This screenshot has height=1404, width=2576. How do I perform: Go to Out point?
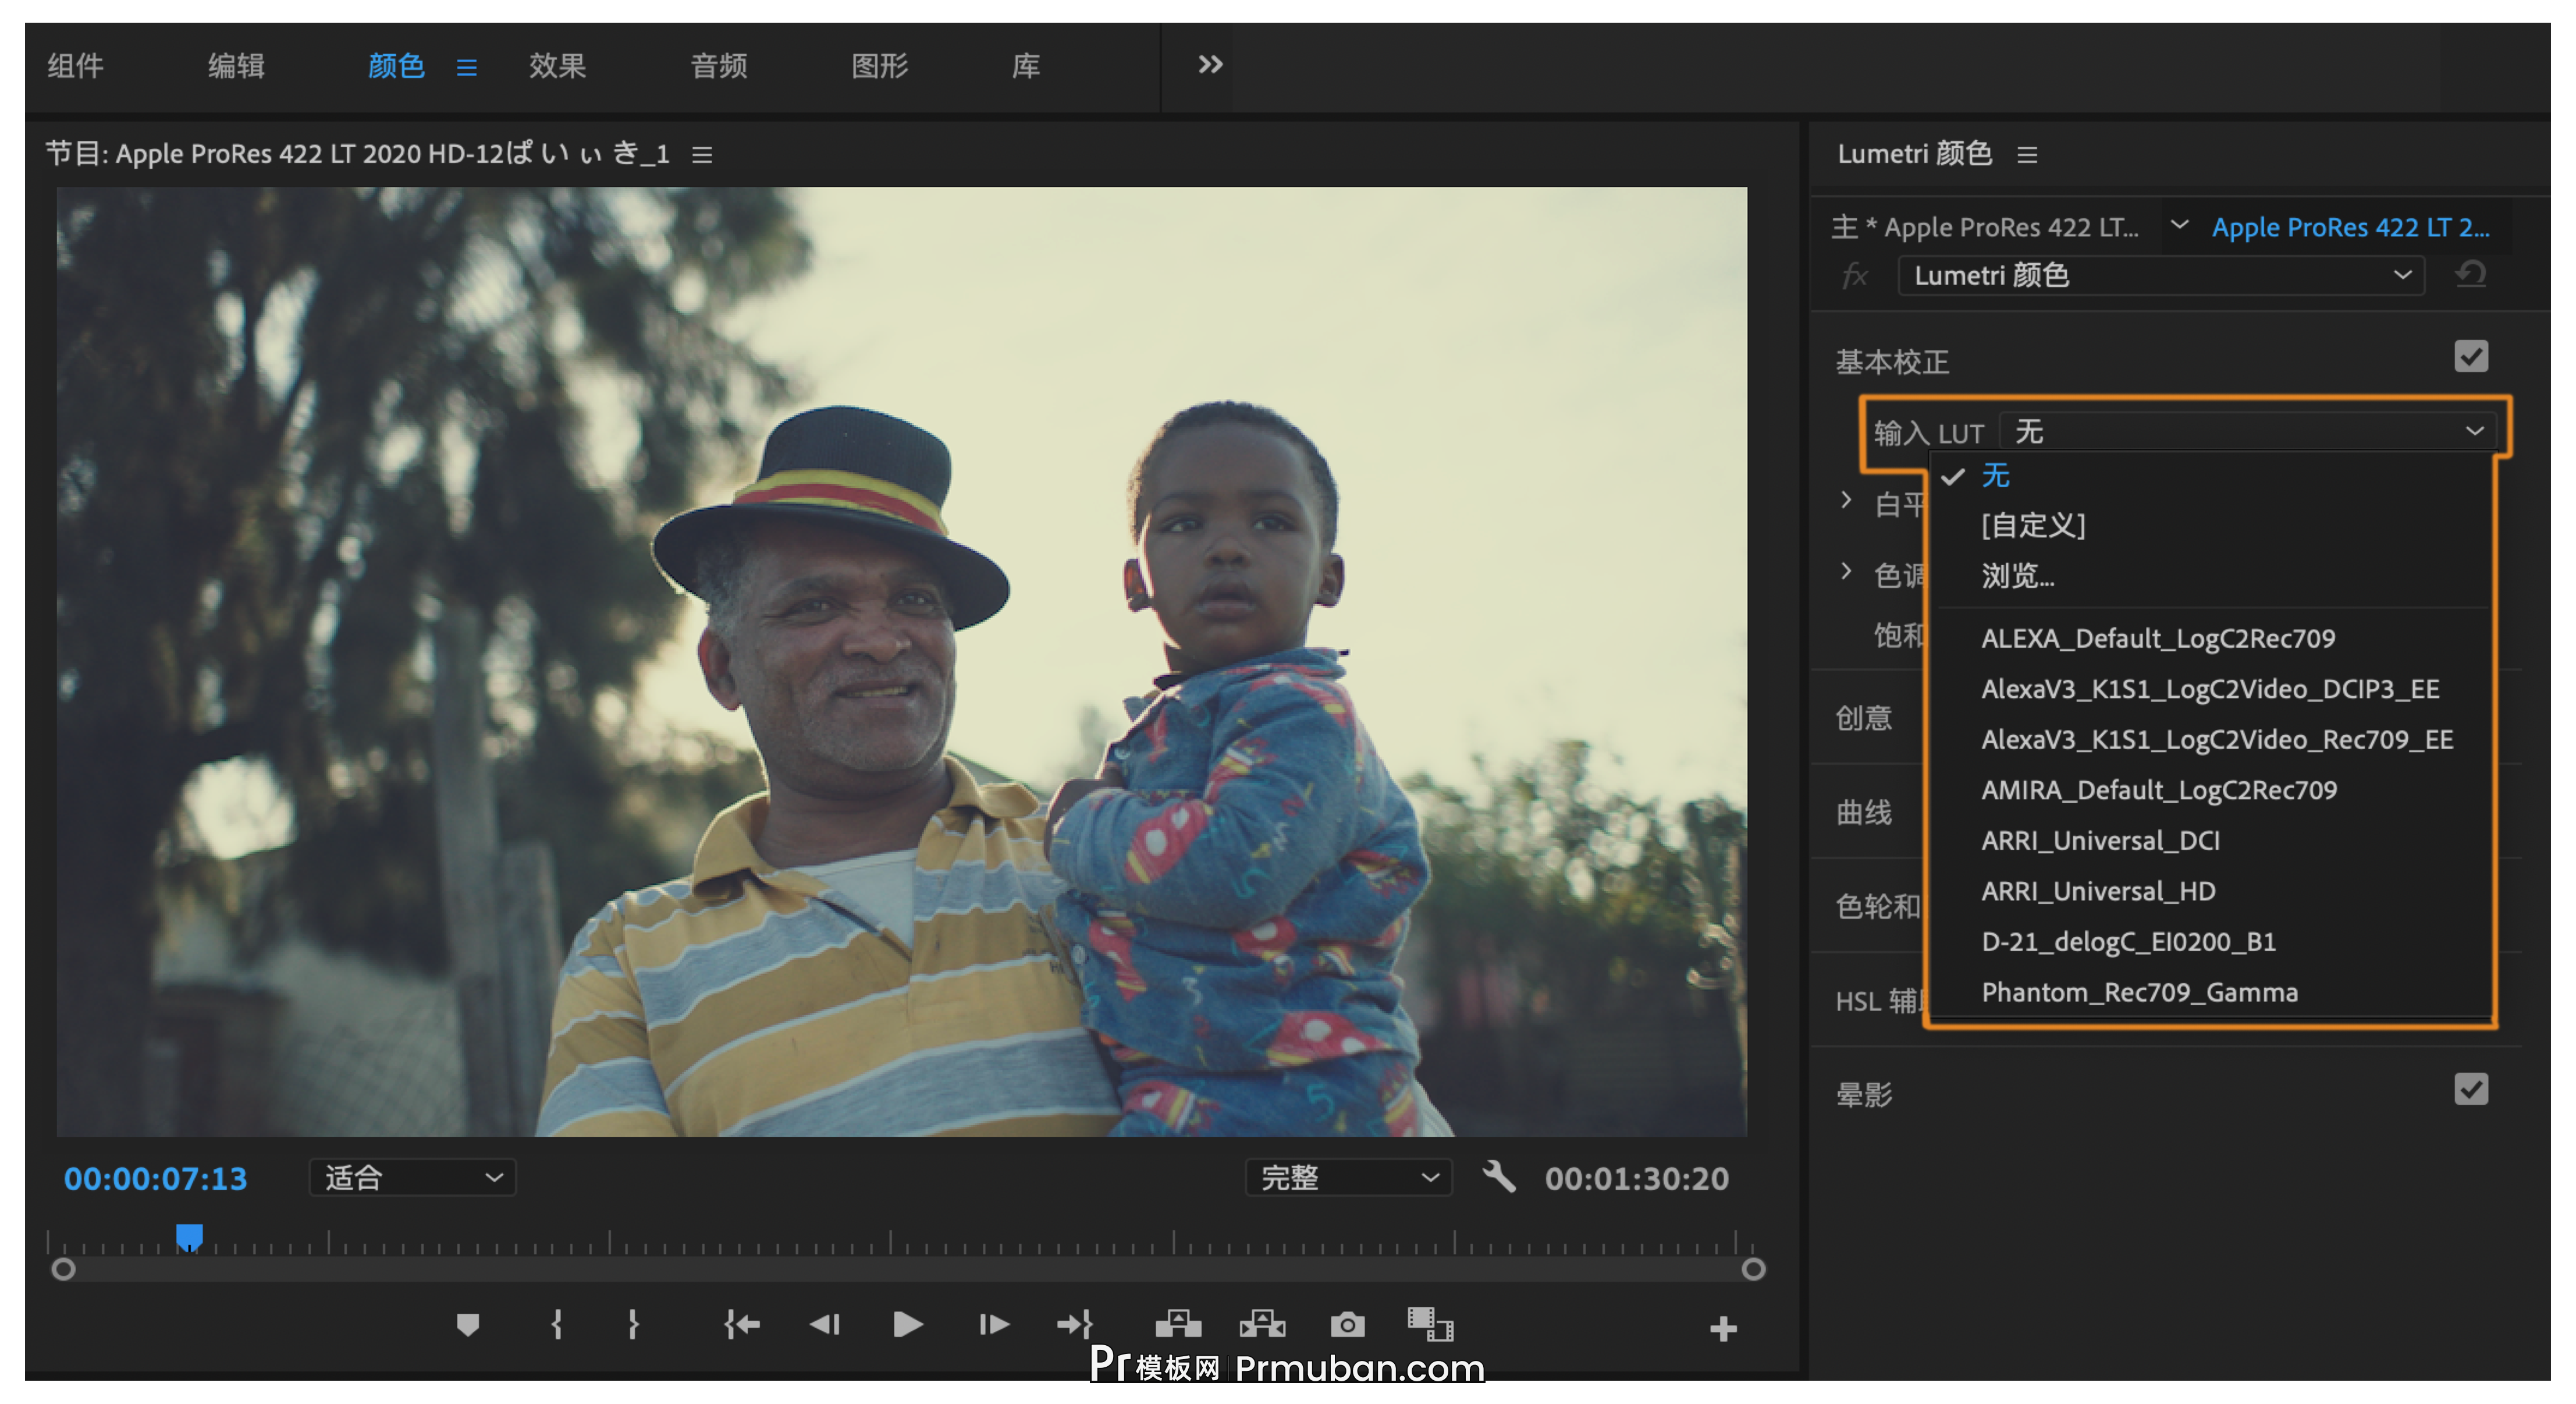point(1075,1325)
